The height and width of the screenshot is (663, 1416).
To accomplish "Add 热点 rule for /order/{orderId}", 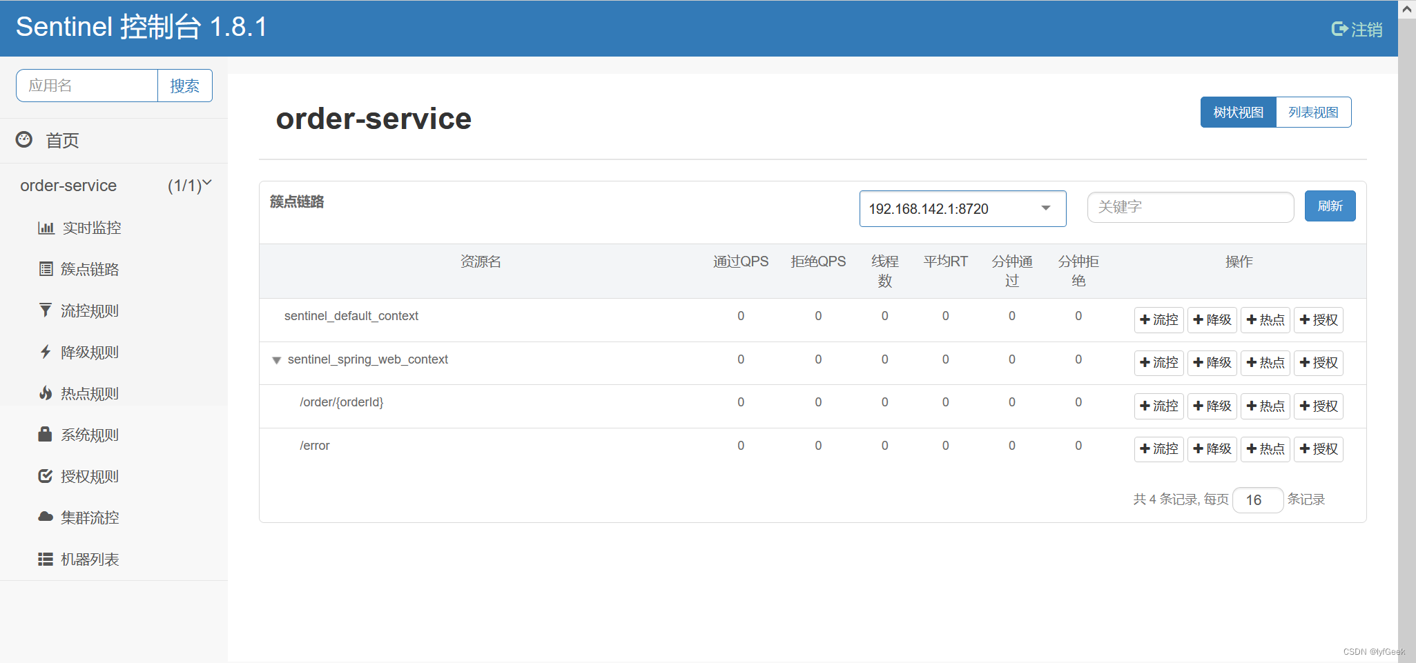I will (1265, 406).
